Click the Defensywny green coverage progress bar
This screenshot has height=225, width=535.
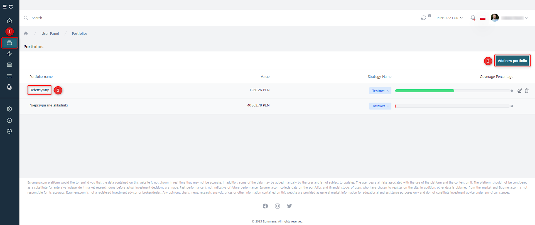[x=425, y=91]
